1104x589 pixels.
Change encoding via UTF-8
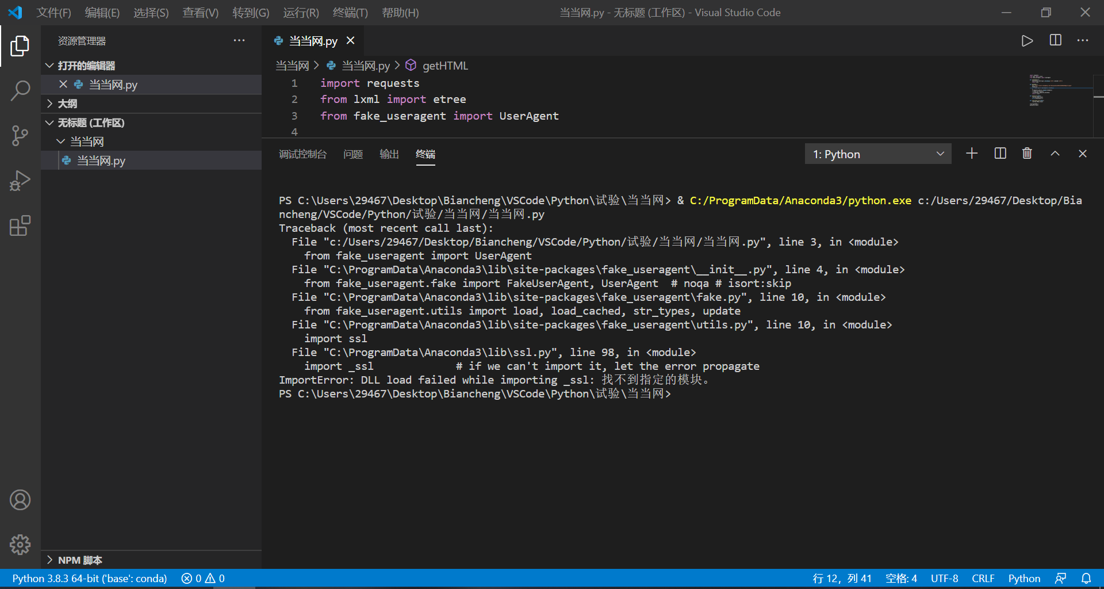(x=945, y=579)
